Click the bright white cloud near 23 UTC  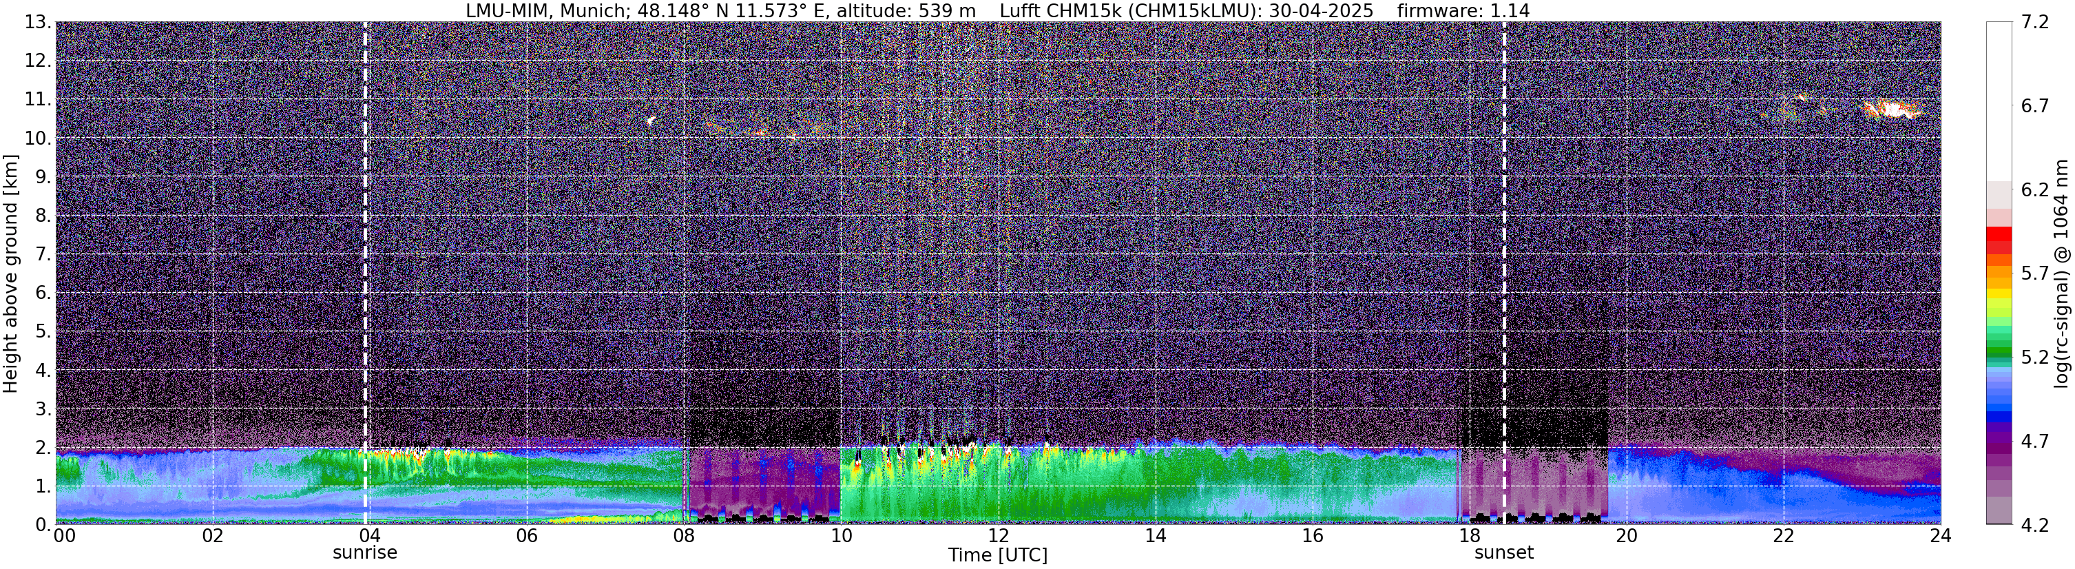[x=1893, y=109]
